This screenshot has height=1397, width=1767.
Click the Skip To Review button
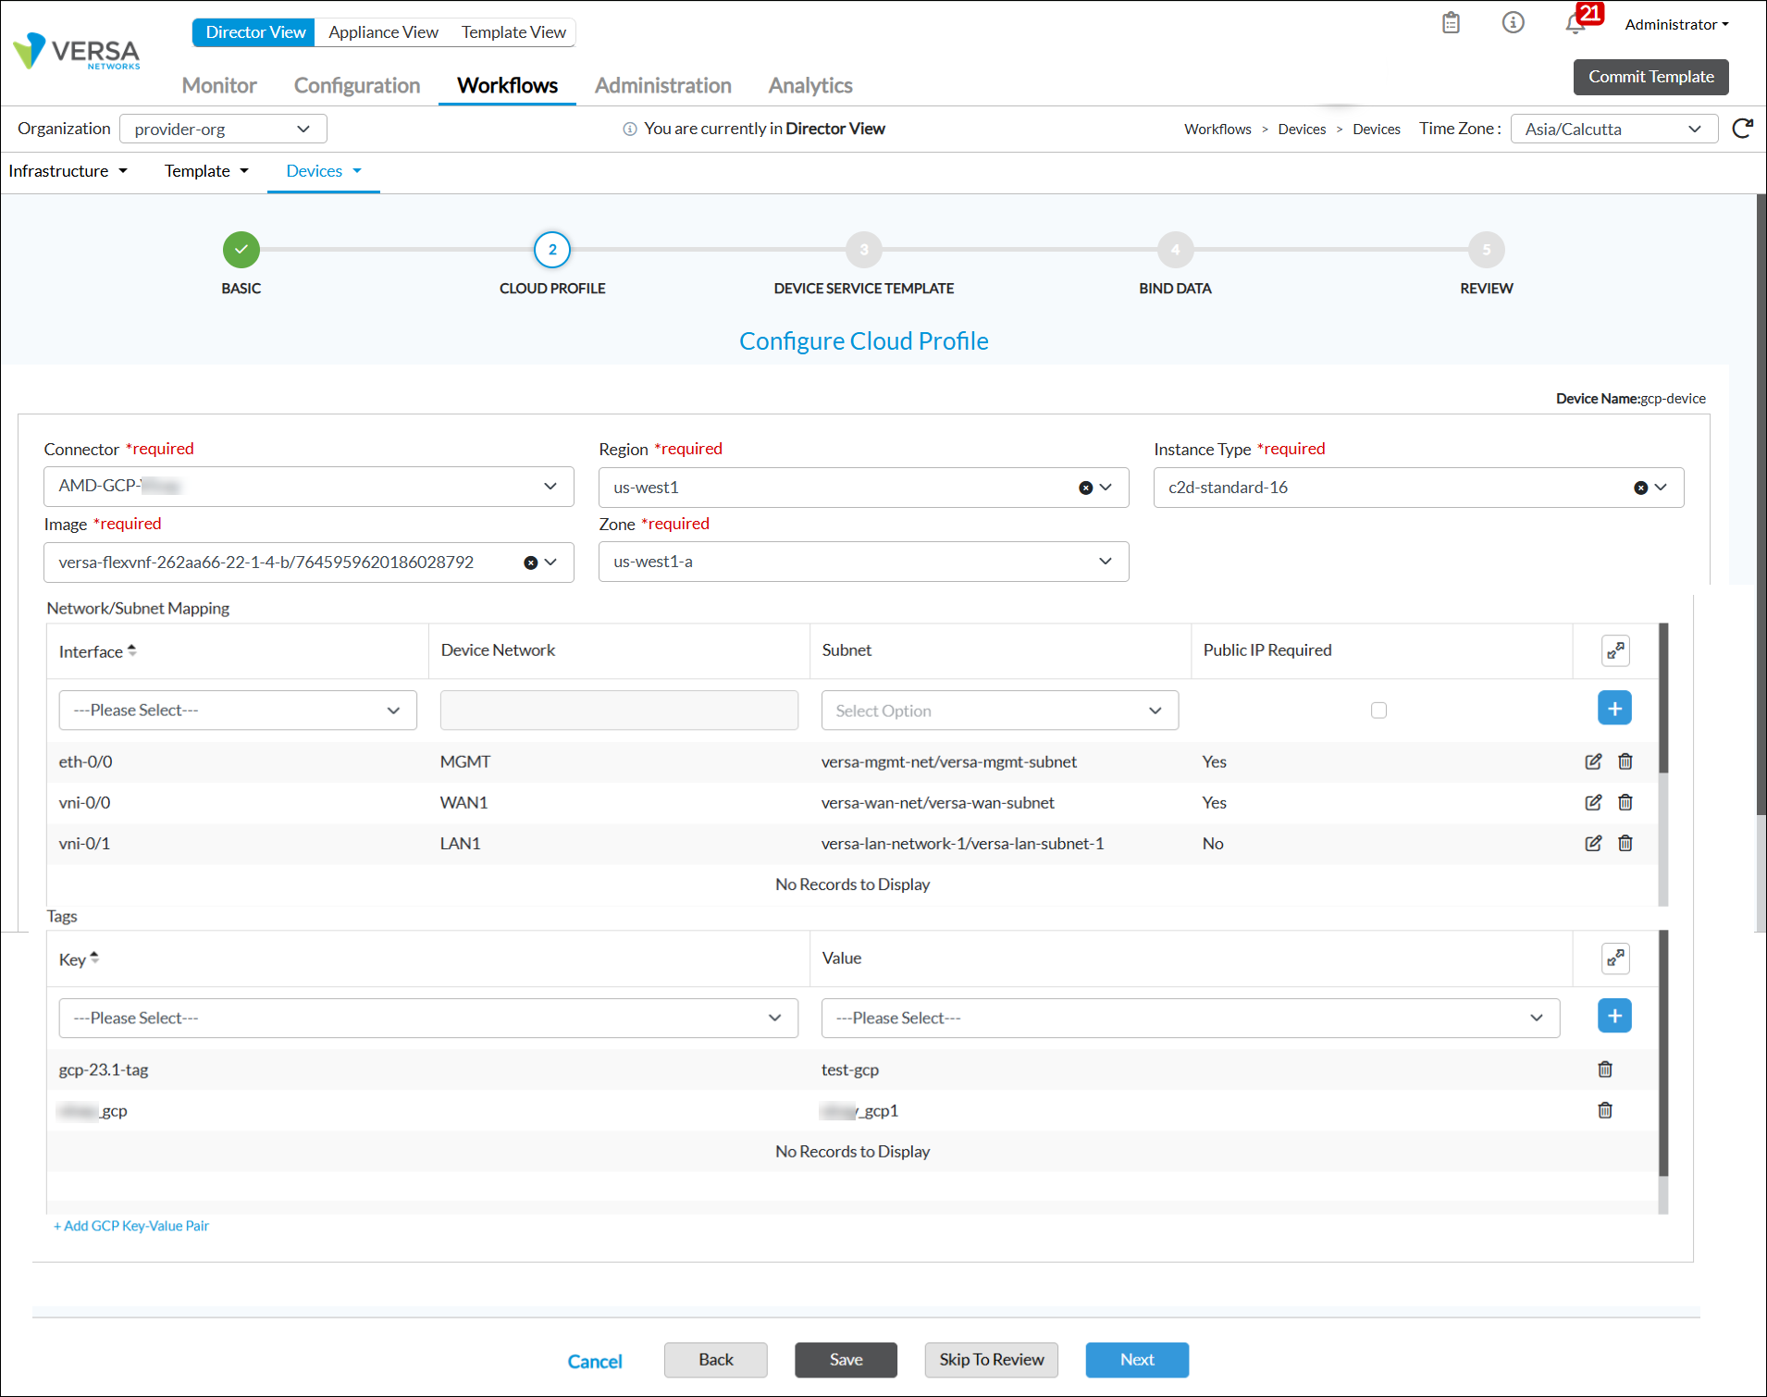(x=991, y=1359)
